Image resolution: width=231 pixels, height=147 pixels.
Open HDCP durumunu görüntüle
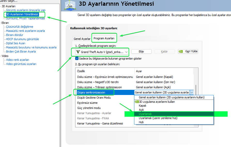tap(22, 39)
